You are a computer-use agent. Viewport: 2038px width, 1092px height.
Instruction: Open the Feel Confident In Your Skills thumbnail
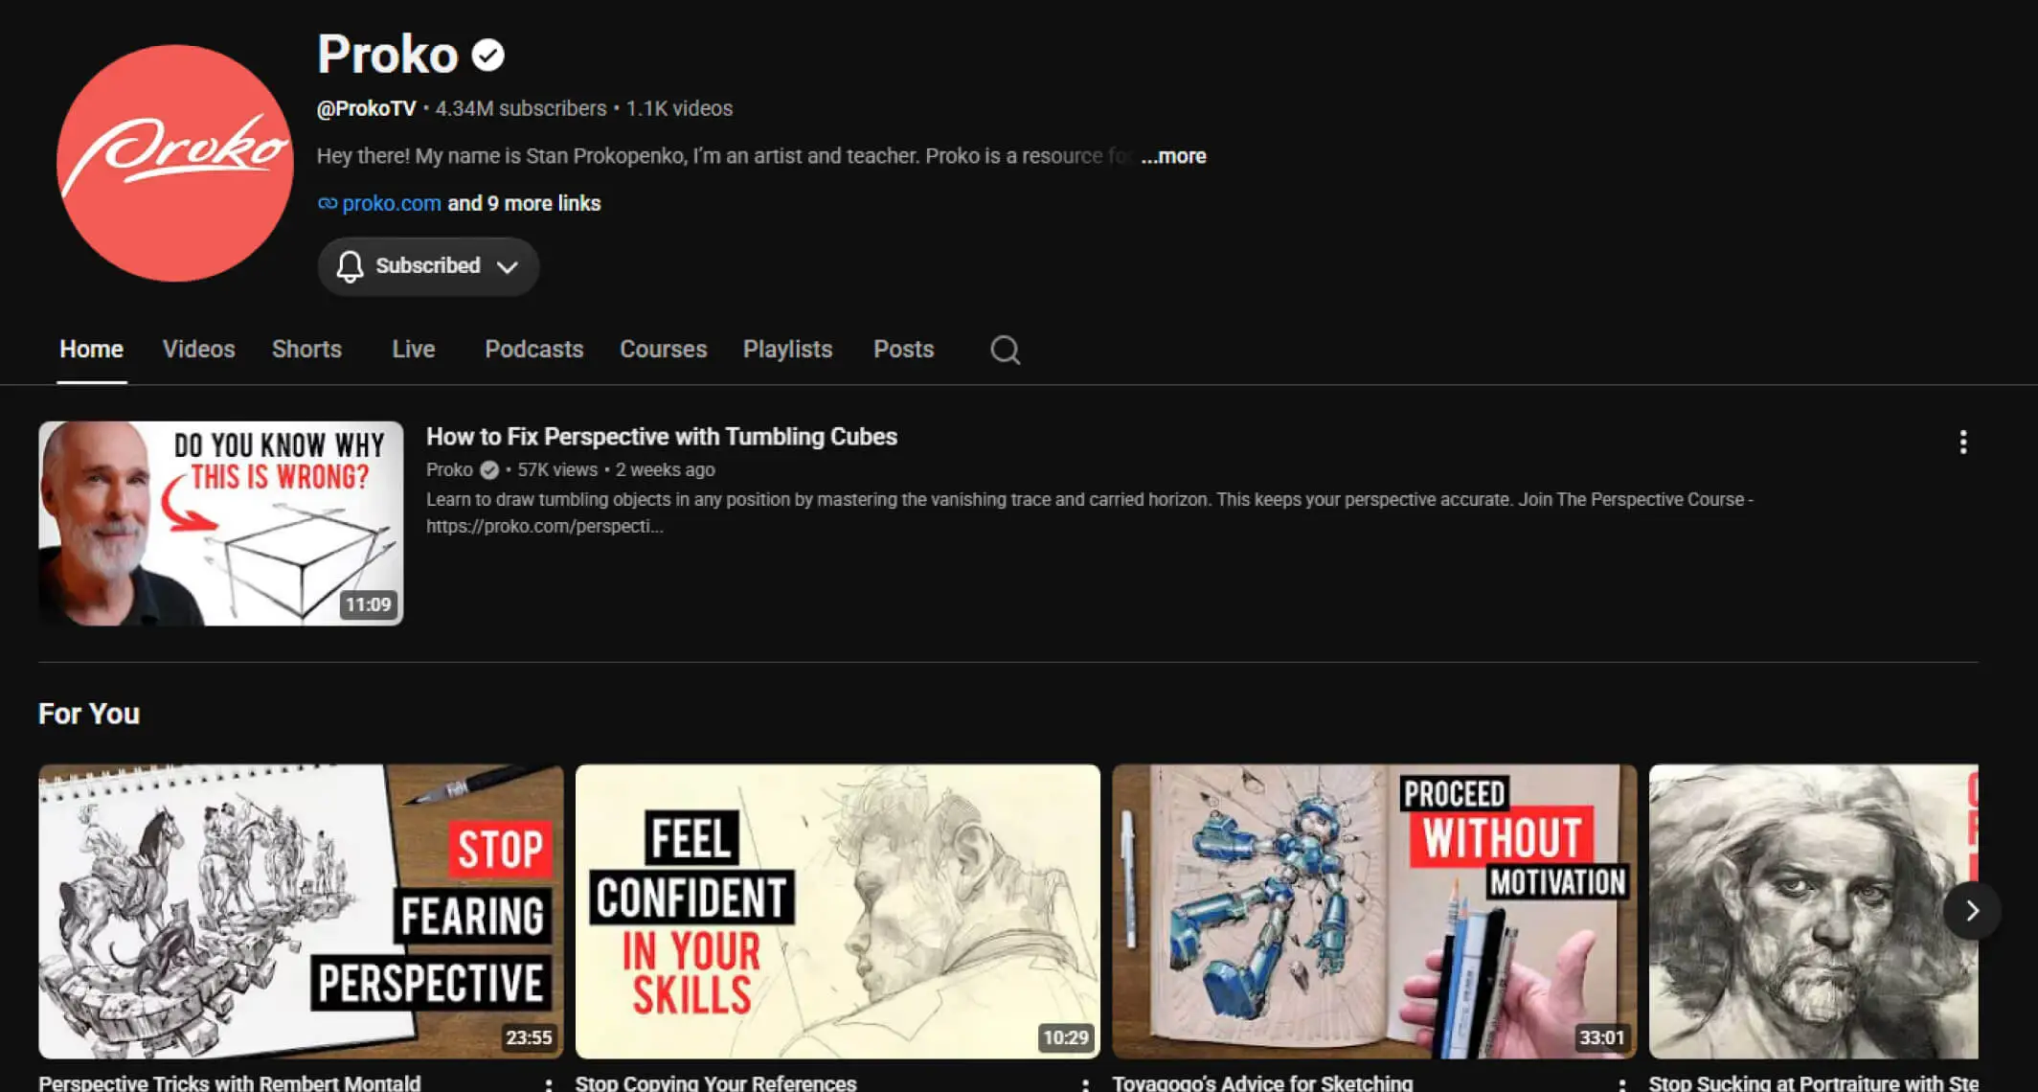[838, 911]
